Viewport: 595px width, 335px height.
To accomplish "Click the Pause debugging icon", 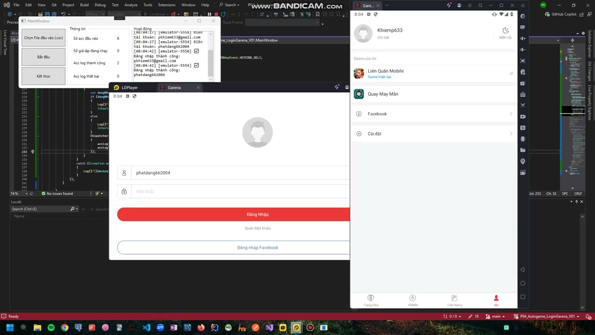I will tap(209, 14).
